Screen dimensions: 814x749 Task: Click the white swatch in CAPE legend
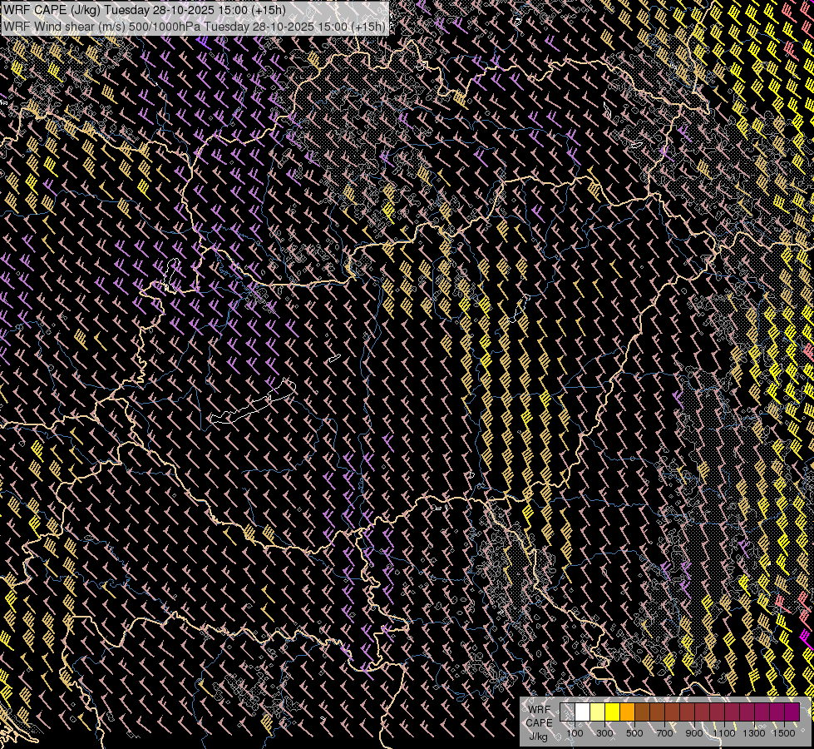582,712
